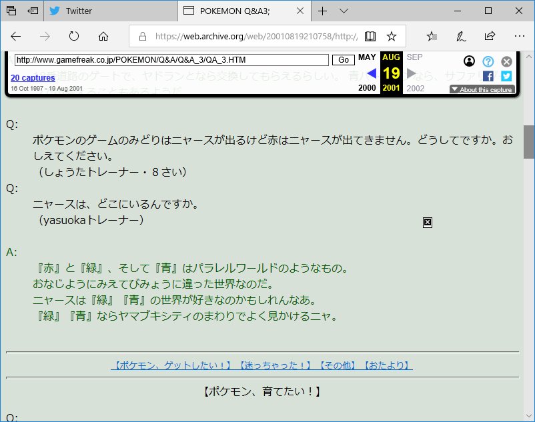View site security lock info

[143, 36]
